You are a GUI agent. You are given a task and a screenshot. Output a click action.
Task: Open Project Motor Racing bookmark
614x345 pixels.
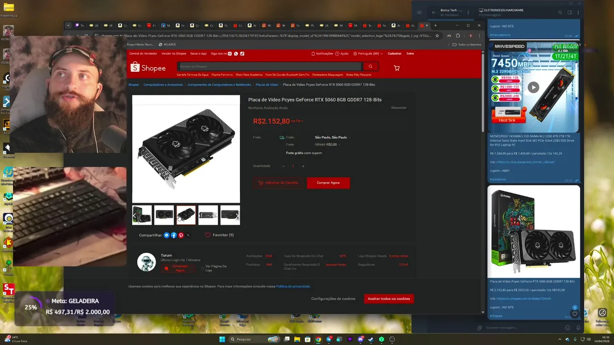pos(141,45)
